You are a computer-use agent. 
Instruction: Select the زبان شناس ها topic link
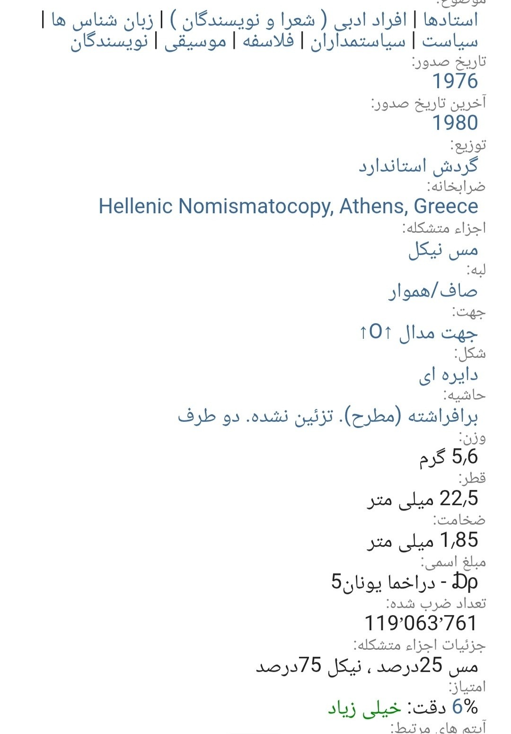[x=102, y=21]
